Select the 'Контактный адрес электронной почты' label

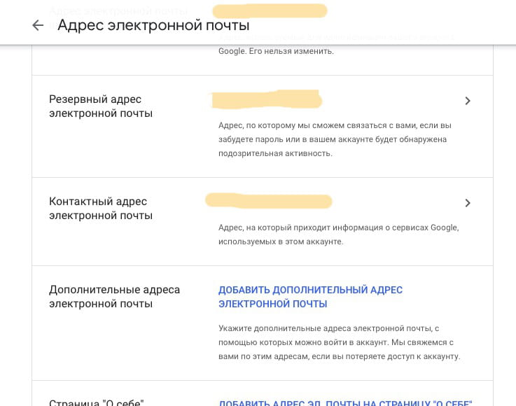[x=101, y=209]
